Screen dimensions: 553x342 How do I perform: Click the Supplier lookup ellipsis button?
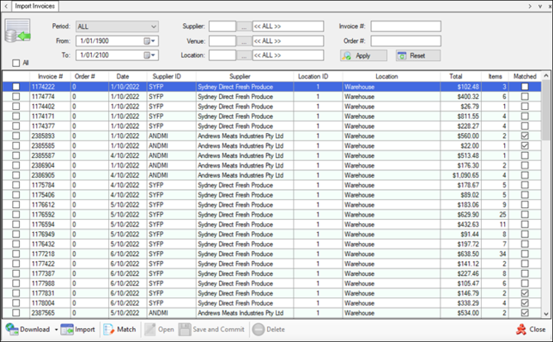(244, 26)
